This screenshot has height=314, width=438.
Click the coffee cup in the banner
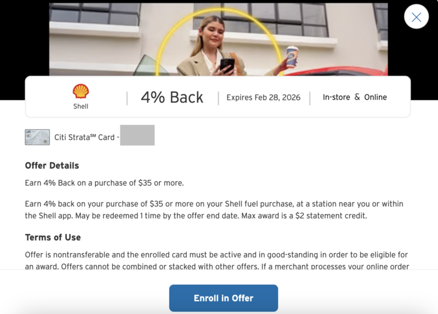point(292,57)
